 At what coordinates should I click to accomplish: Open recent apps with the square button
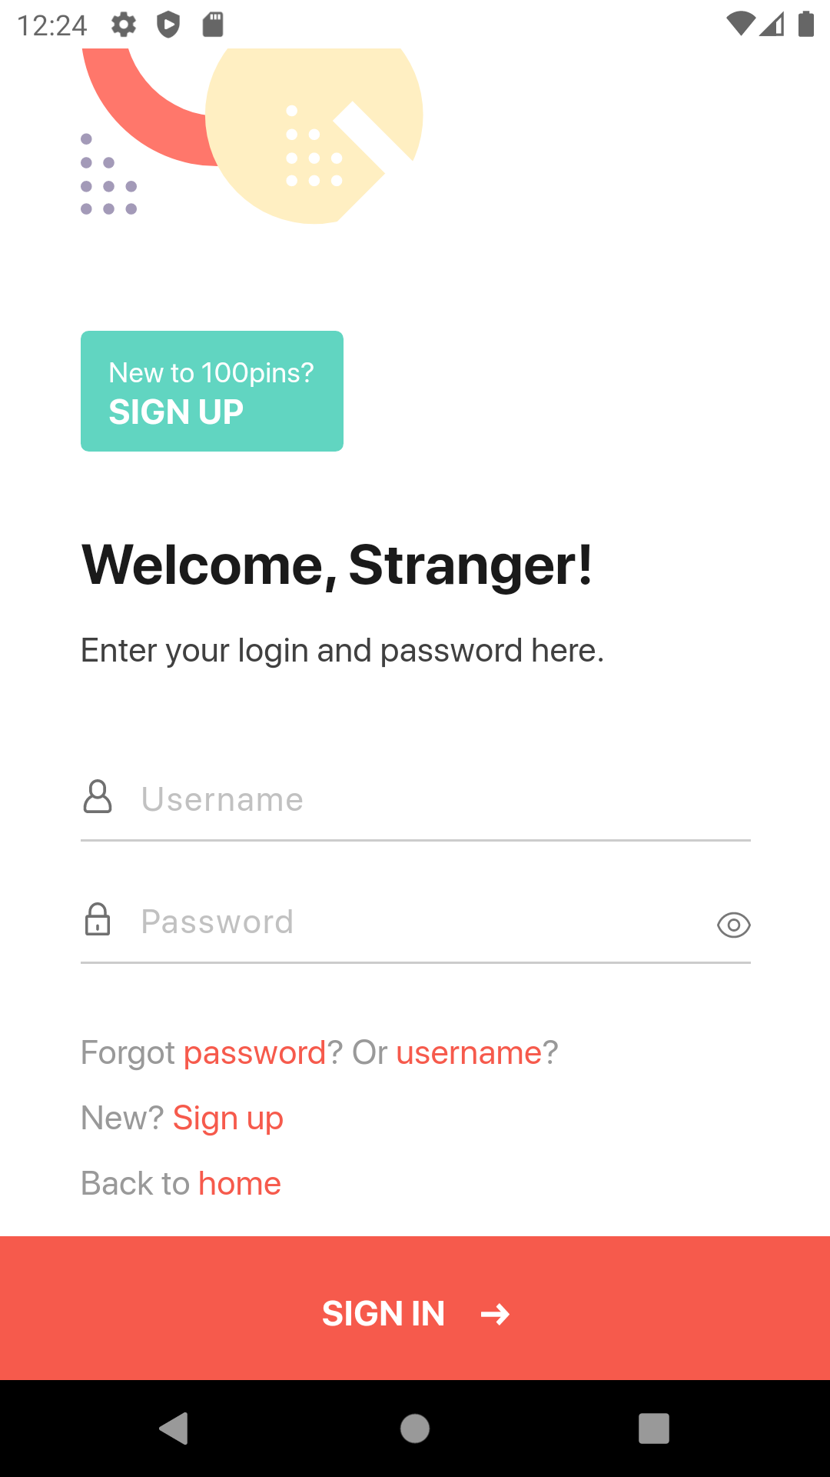654,1429
